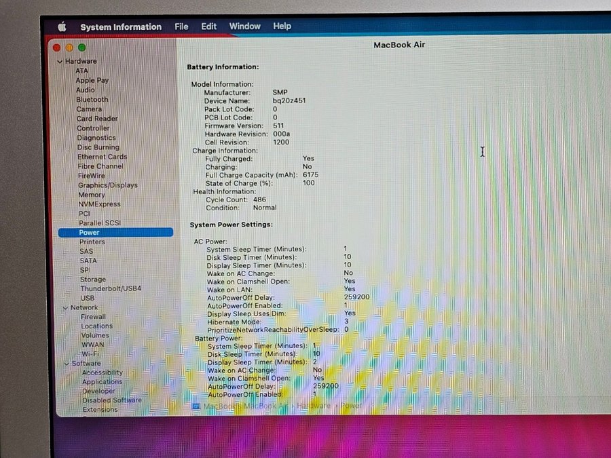The height and width of the screenshot is (458, 611).
Task: Select Firewall under Network
Action: click(x=94, y=317)
